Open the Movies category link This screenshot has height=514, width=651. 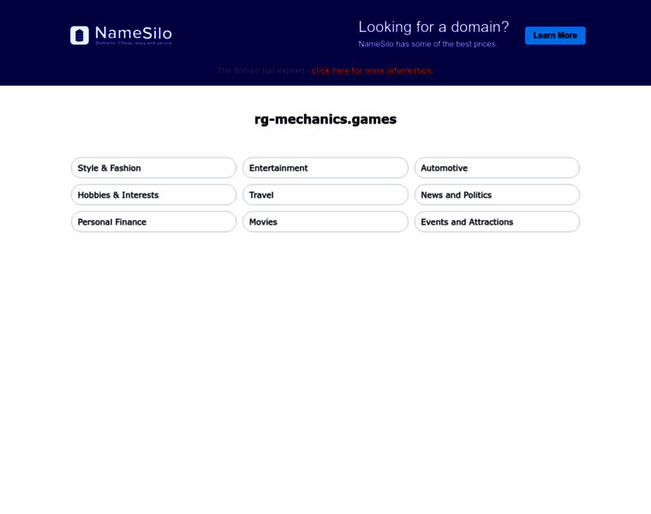[325, 222]
